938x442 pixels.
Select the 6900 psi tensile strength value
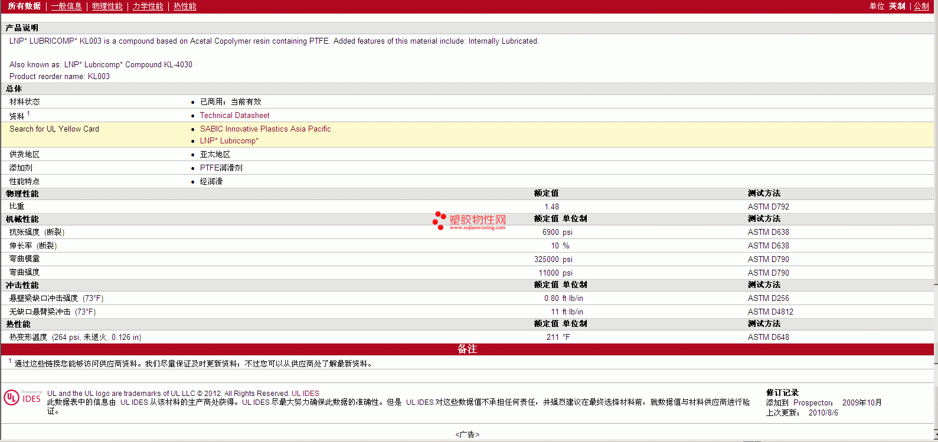[x=557, y=232]
